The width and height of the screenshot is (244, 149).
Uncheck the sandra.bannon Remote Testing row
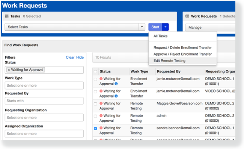point(95,128)
